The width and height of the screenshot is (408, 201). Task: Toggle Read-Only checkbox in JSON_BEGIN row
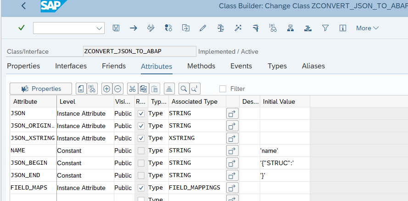point(141,163)
